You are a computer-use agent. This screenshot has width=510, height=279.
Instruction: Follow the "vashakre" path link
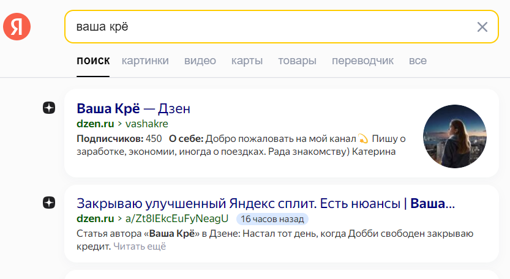(x=147, y=124)
